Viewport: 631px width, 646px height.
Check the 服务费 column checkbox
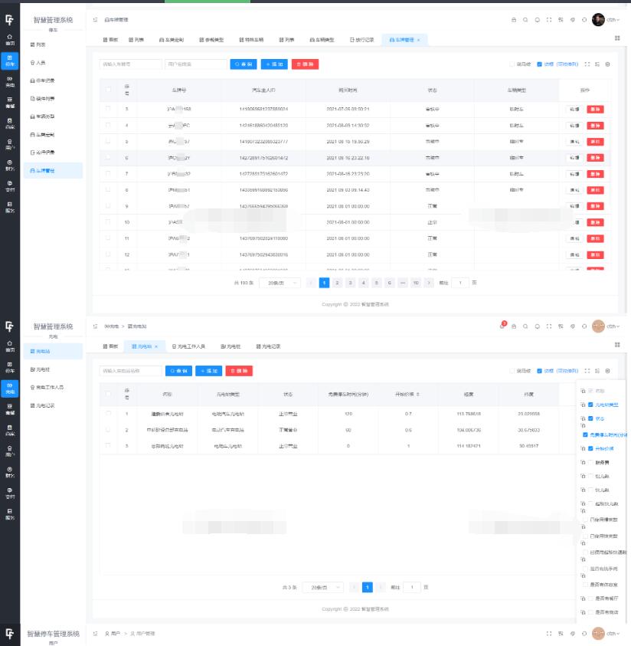591,461
